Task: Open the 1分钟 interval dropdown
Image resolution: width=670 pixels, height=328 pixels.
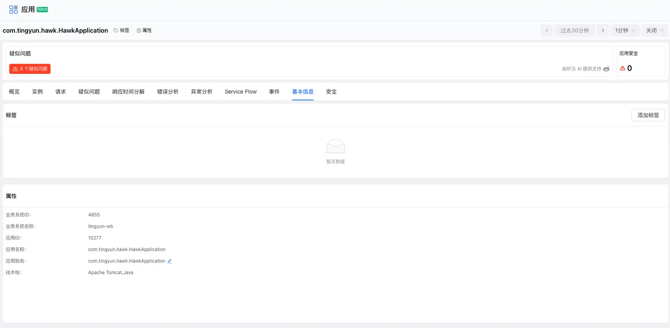Action: tap(625, 31)
